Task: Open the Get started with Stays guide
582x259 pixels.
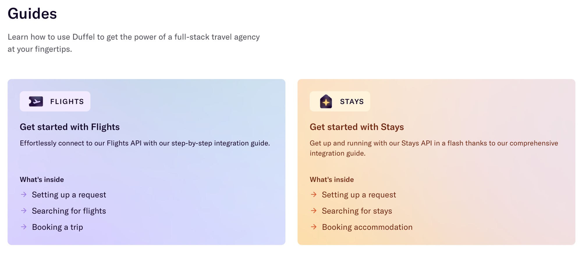Action: click(356, 127)
